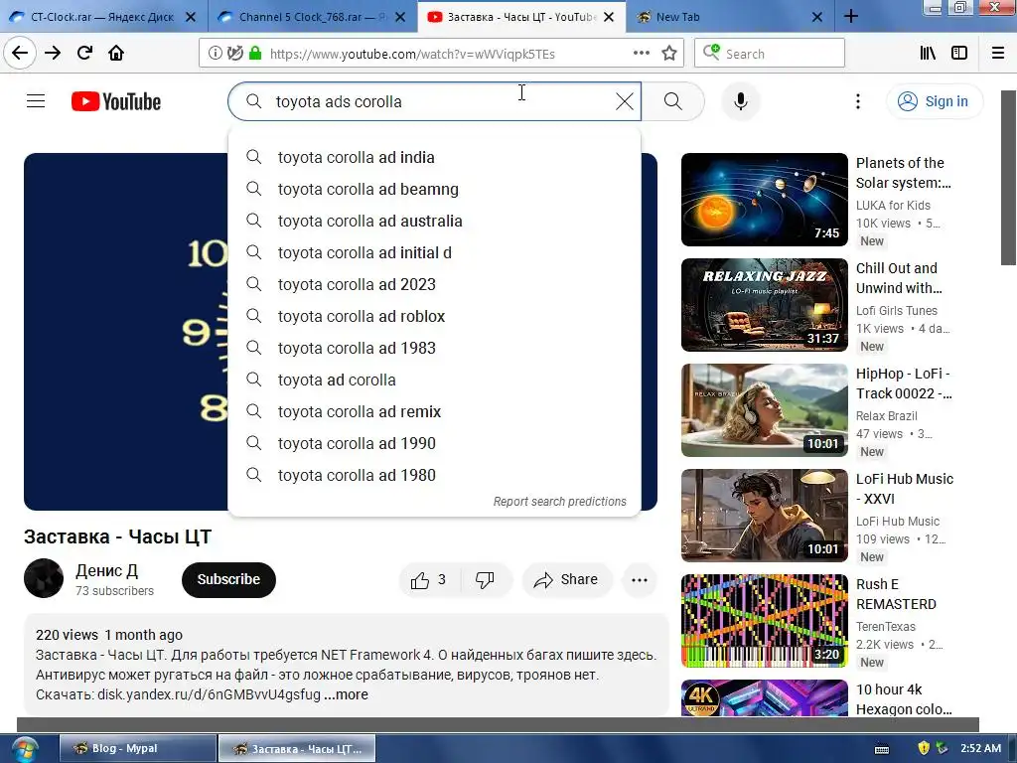Select suggestion toyota ad corolla
Screen dimensions: 1017x763
pos(435,381)
